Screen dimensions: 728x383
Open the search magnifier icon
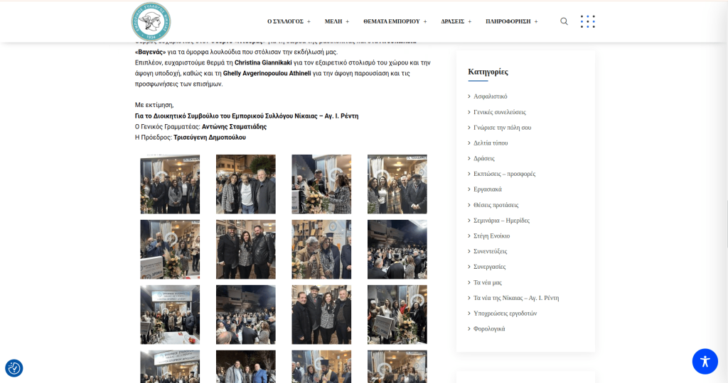(564, 21)
